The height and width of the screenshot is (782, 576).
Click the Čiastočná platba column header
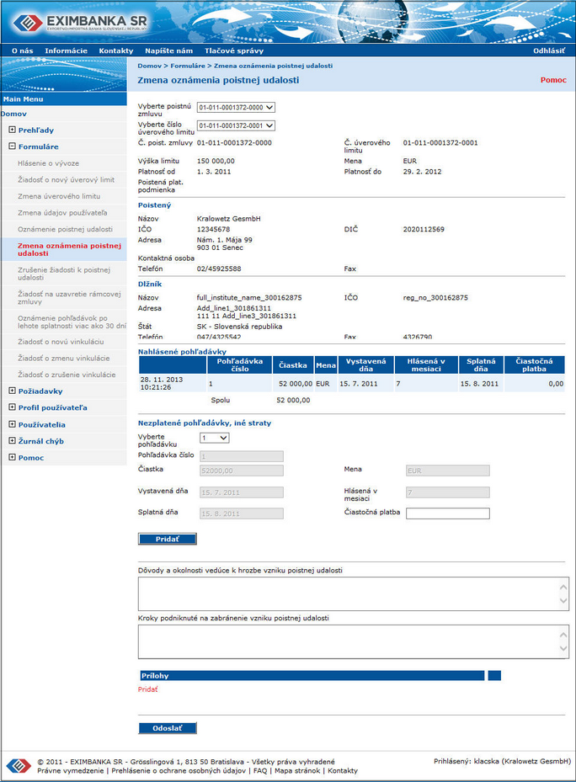534,364
